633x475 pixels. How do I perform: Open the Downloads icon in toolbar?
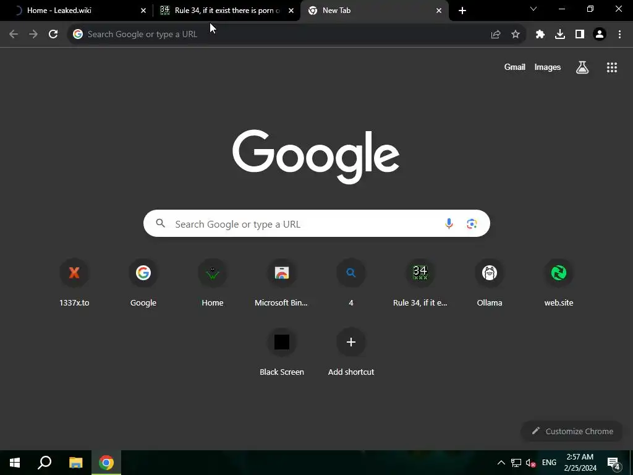(x=560, y=35)
